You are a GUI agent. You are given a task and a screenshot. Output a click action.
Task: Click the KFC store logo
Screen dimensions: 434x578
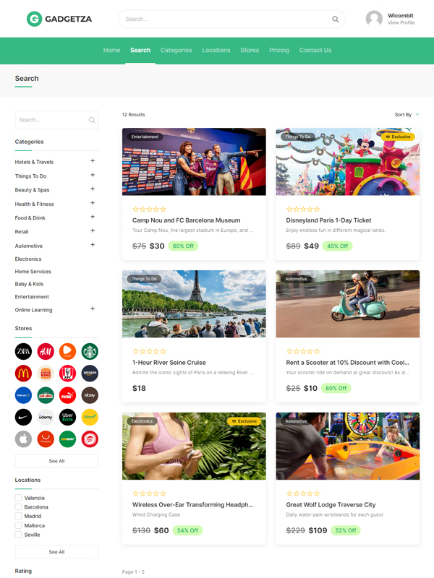(x=67, y=374)
